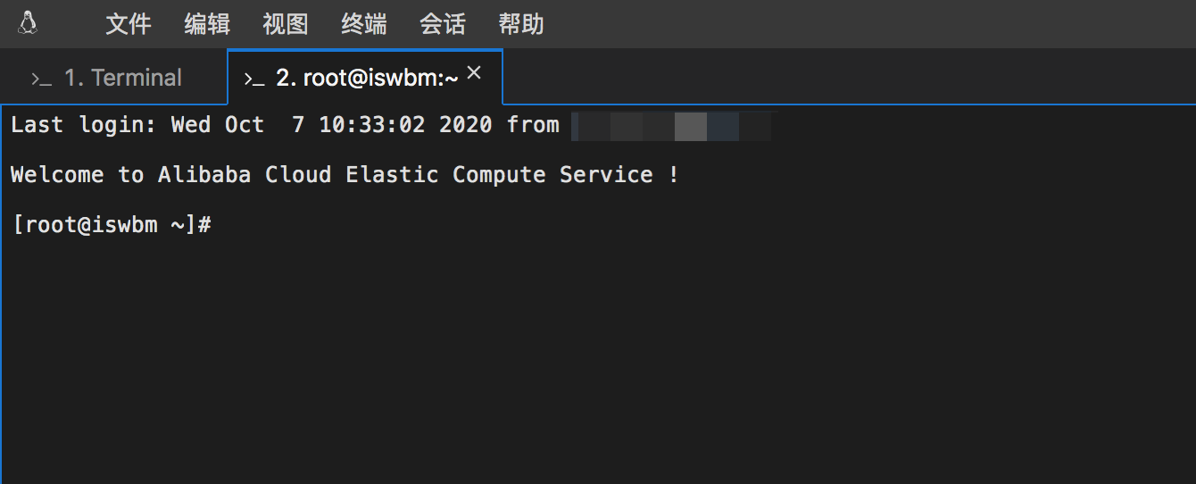
Task: Open the 终端 (Terminal) menu
Action: (x=364, y=24)
